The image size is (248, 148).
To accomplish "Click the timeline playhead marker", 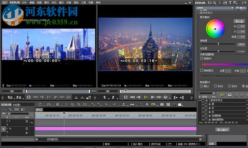I will [x=64, y=114].
